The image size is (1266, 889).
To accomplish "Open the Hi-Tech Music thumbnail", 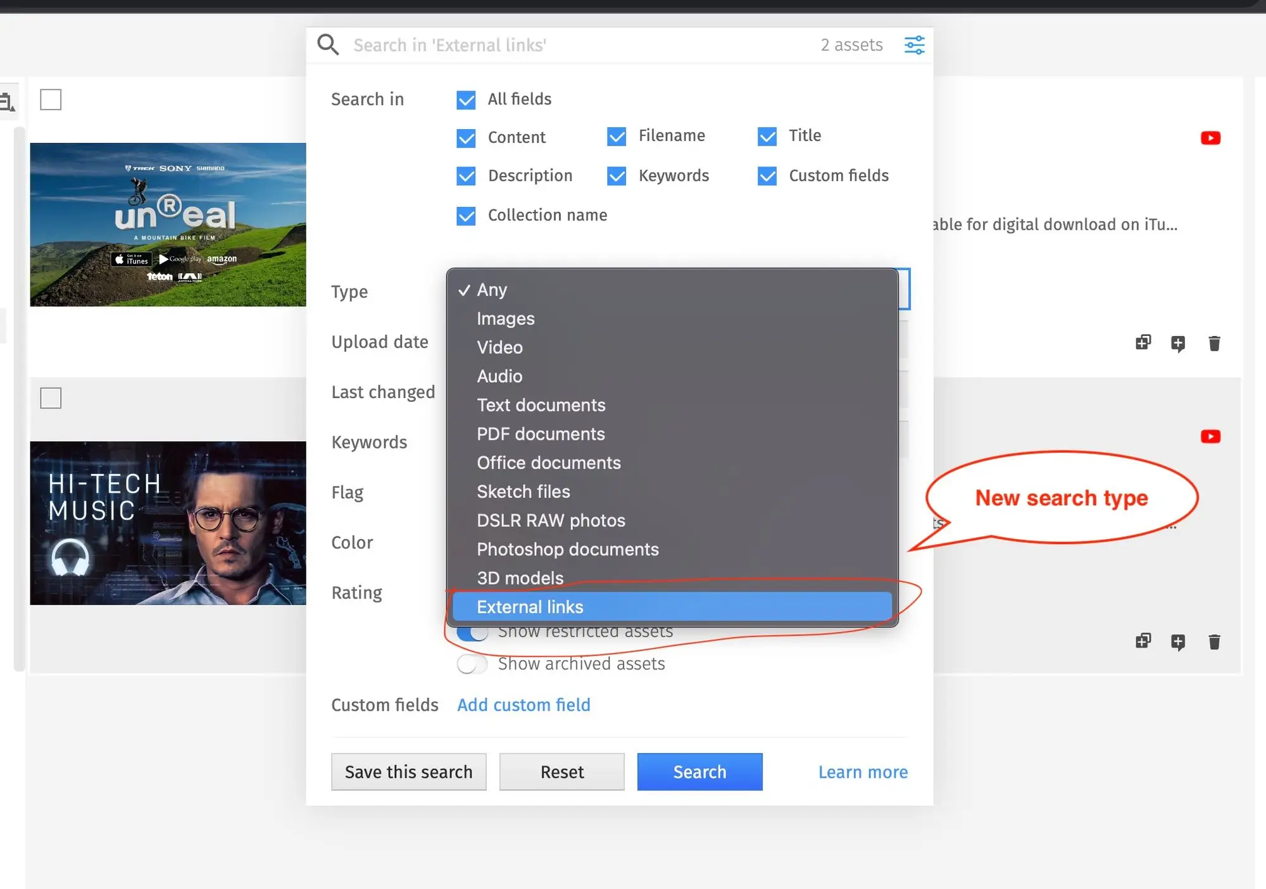I will coord(168,523).
